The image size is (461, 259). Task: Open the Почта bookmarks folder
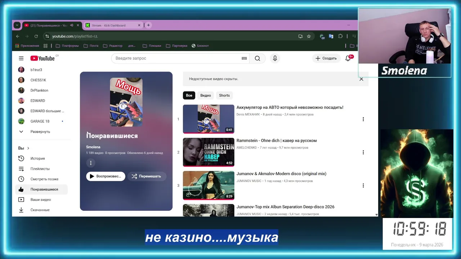tap(91, 46)
